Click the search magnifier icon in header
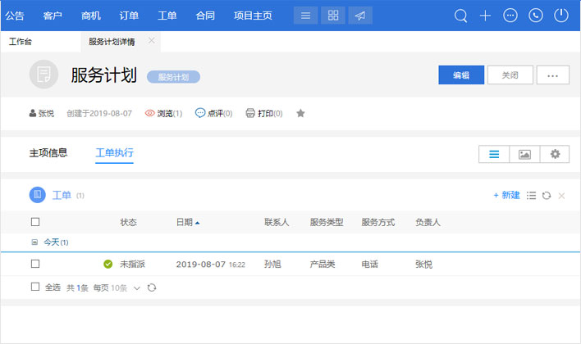 pyautogui.click(x=461, y=16)
